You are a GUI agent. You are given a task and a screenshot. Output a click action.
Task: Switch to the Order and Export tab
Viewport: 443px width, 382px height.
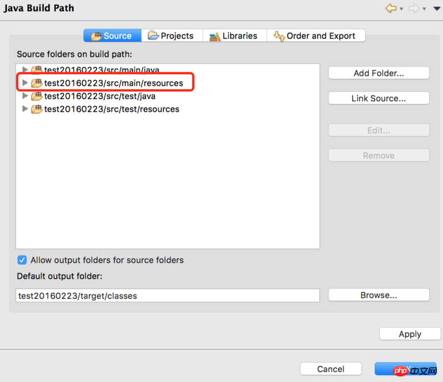click(316, 35)
